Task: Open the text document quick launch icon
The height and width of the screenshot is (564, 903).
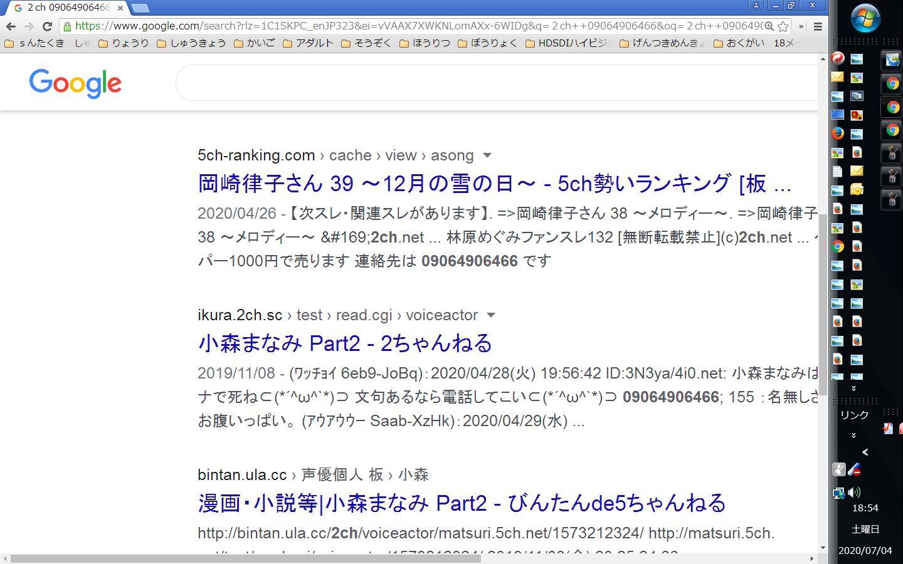Action: tap(837, 171)
